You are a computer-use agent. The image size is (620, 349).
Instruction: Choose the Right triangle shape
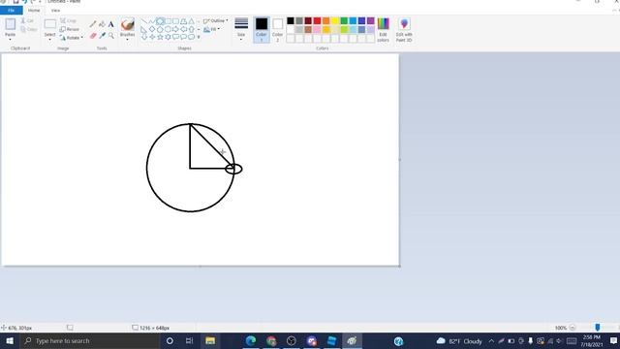(x=144, y=29)
